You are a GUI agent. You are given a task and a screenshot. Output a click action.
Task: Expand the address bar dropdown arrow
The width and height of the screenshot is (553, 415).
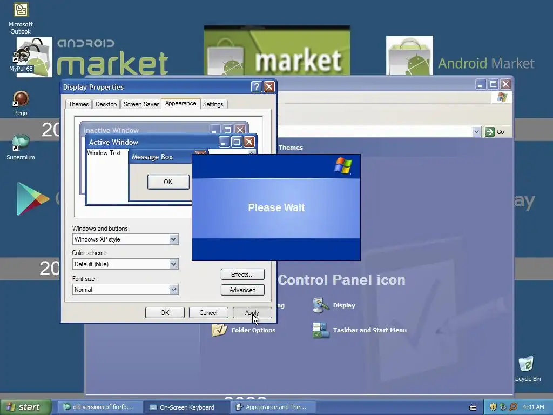click(x=476, y=132)
